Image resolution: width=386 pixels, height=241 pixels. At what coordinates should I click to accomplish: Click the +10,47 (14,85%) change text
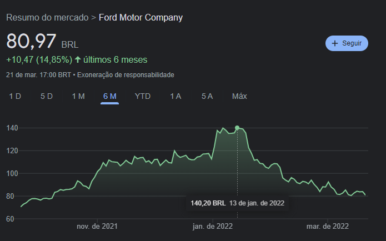pyautogui.click(x=39, y=60)
